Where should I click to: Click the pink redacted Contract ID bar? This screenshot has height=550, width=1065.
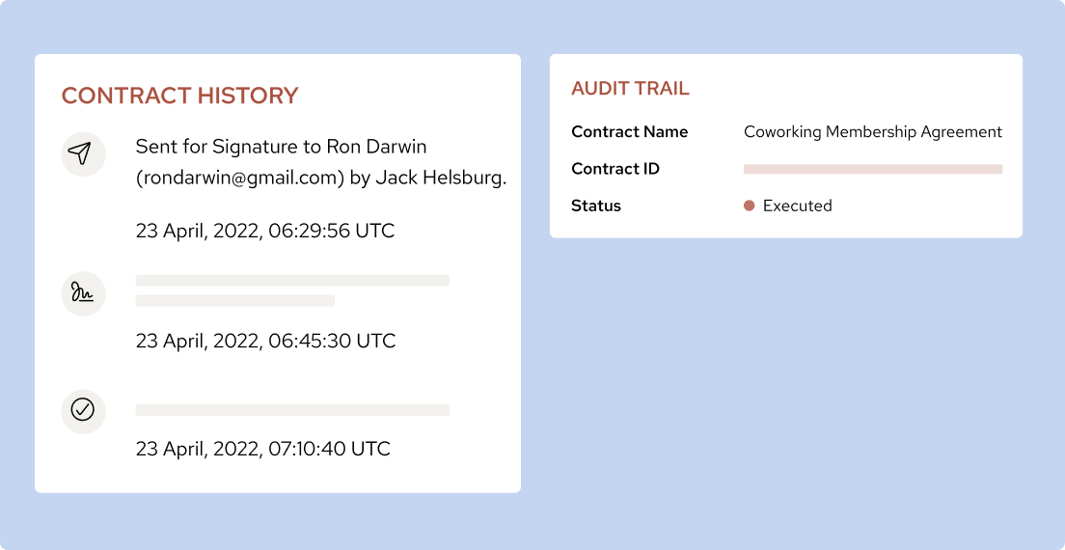click(x=873, y=169)
